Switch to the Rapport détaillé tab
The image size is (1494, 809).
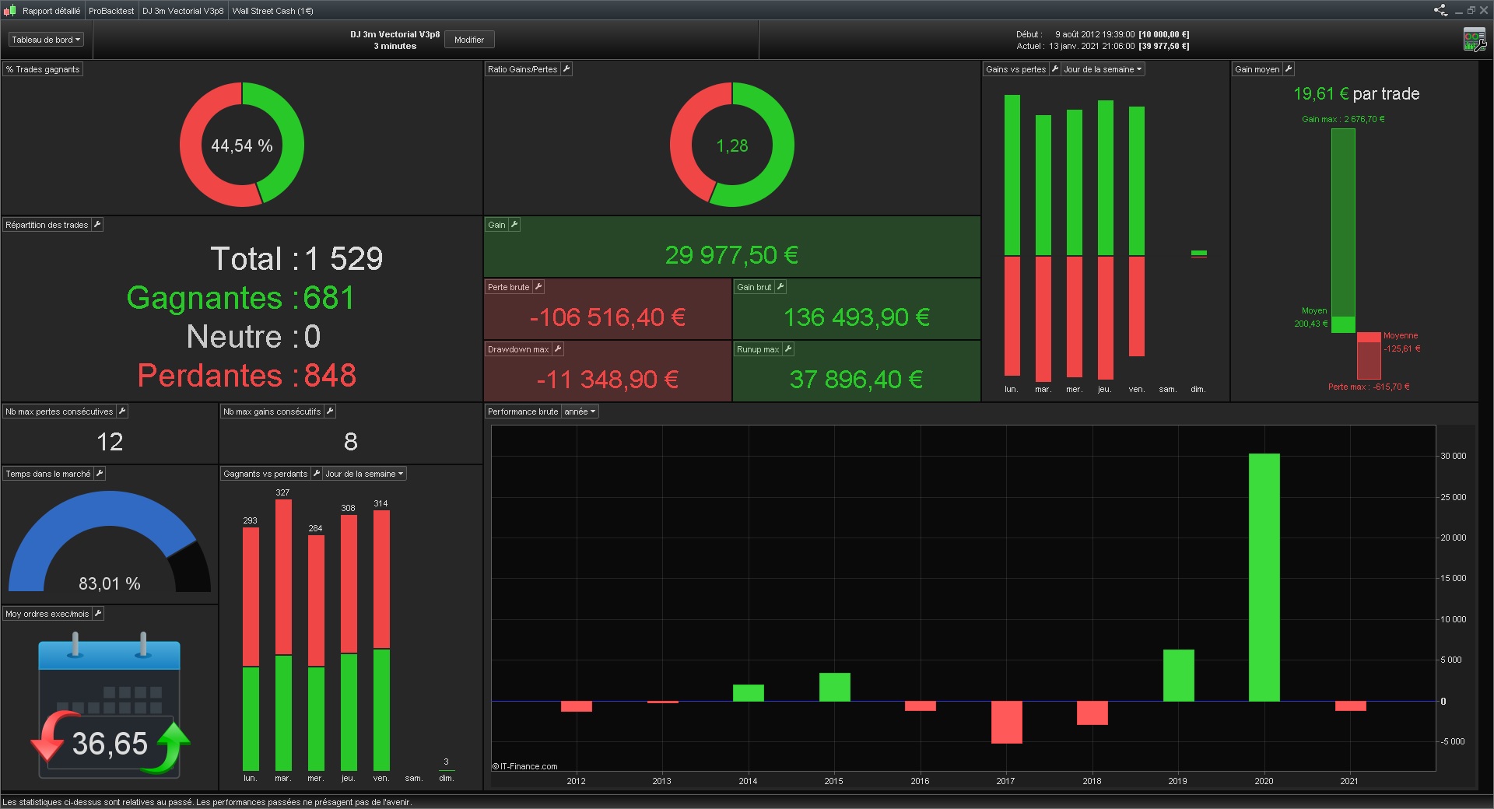[x=51, y=11]
